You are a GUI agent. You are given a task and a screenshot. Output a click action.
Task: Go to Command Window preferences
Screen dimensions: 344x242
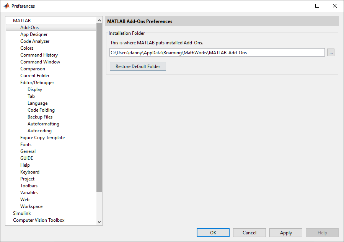pyautogui.click(x=40, y=62)
